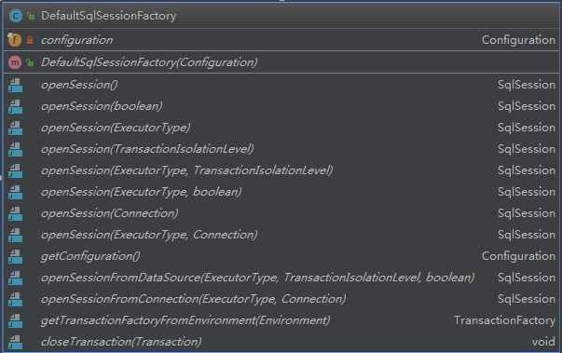562x353 pixels.
Task: Select the openSession(ExecutorType) method name
Action: pyautogui.click(x=116, y=128)
